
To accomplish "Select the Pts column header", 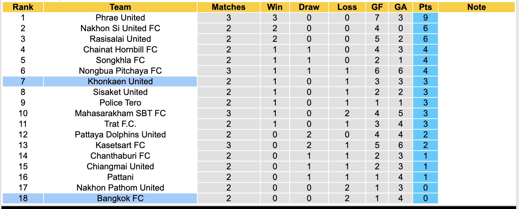I will [425, 7].
